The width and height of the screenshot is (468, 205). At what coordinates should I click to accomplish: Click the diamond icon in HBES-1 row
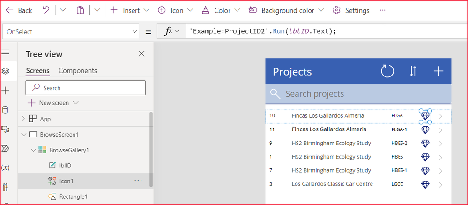(x=425, y=171)
